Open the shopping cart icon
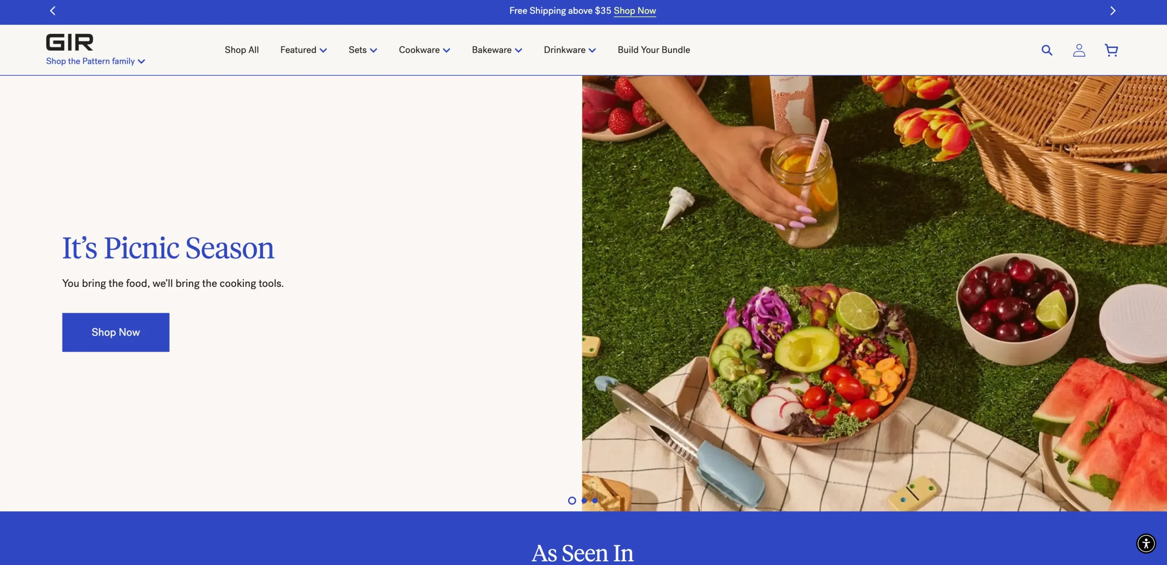The height and width of the screenshot is (565, 1167). pyautogui.click(x=1111, y=50)
